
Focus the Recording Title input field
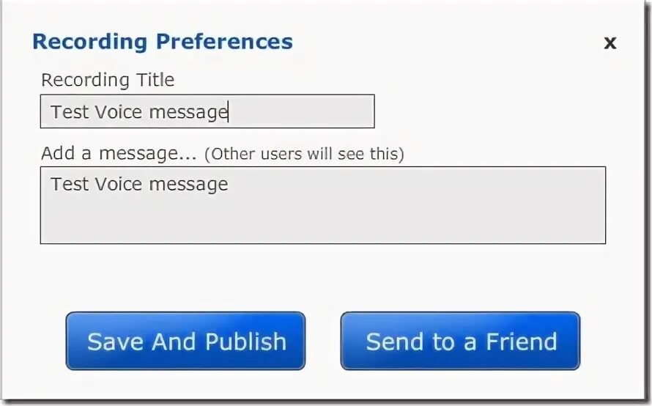pyautogui.click(x=207, y=111)
